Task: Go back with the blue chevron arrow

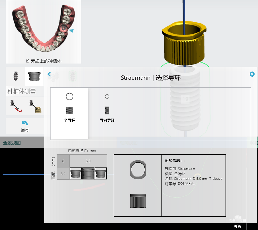Action: 49,74
